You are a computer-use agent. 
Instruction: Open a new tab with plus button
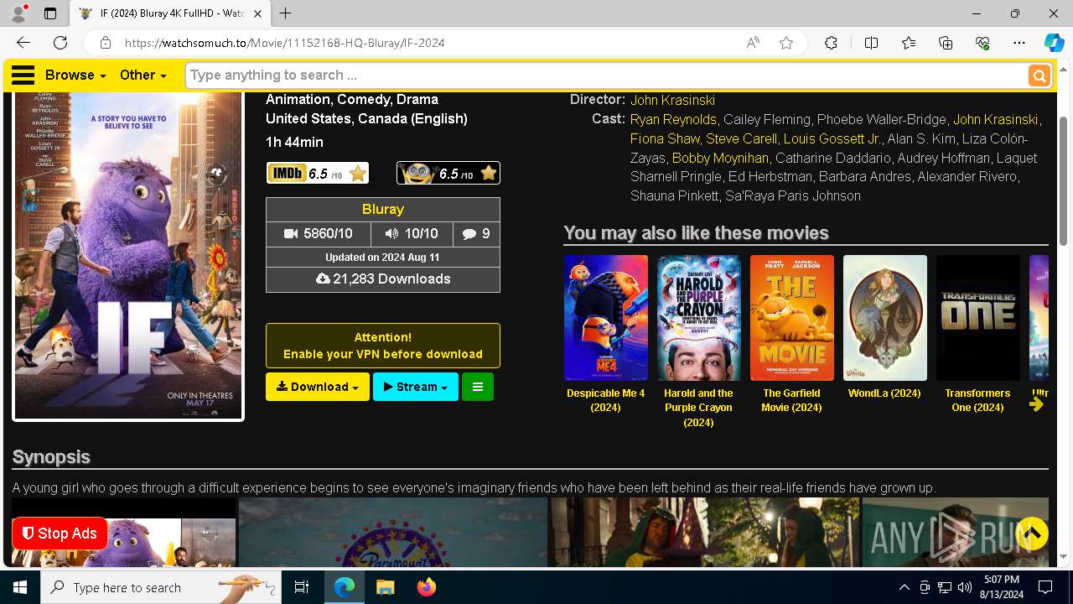(286, 13)
